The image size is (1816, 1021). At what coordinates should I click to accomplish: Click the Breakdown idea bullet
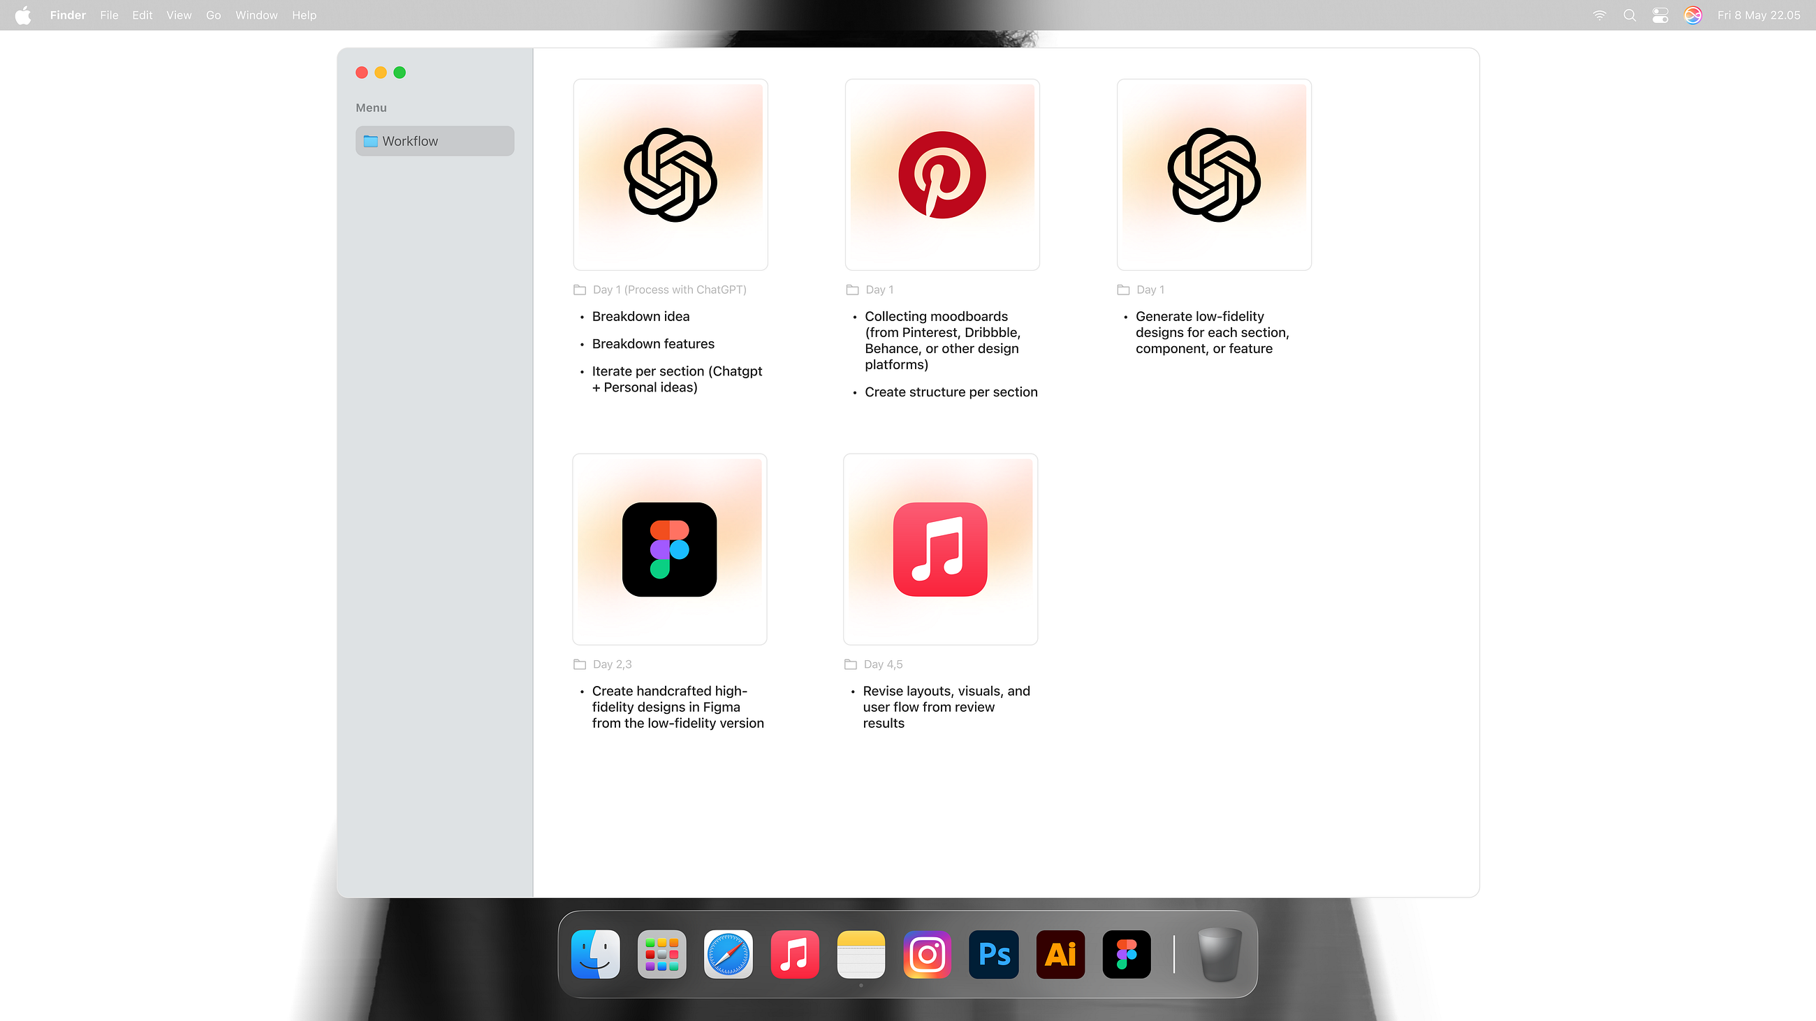point(640,316)
